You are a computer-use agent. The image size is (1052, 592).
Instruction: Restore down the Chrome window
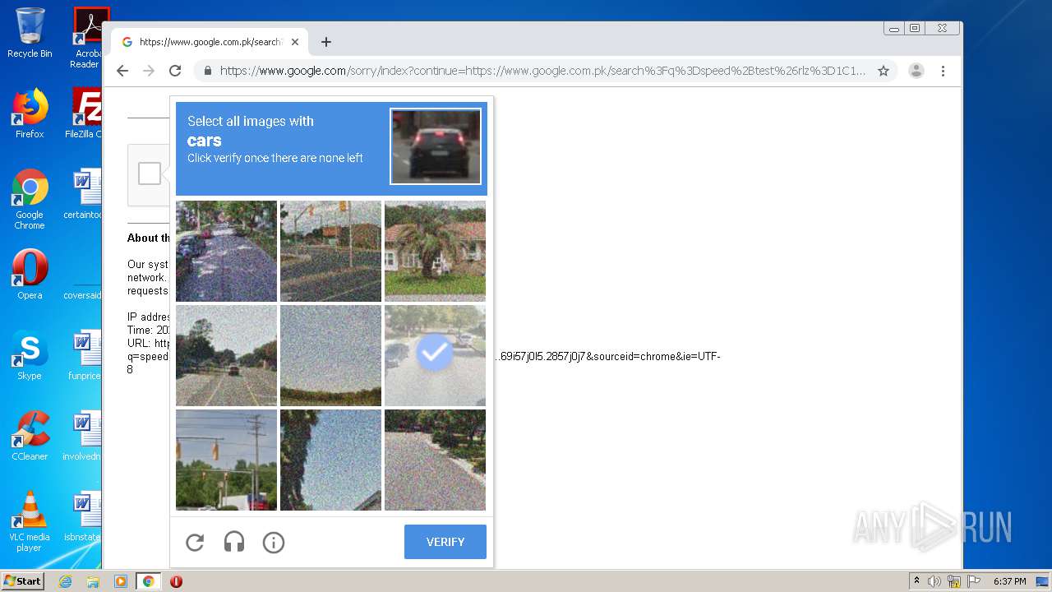click(915, 28)
